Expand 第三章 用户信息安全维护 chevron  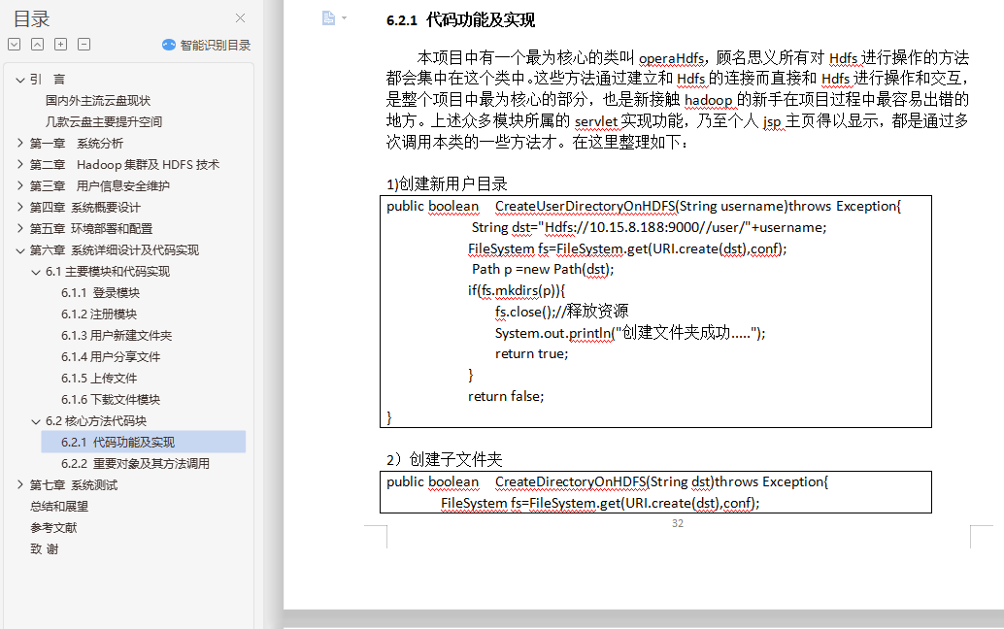click(20, 185)
